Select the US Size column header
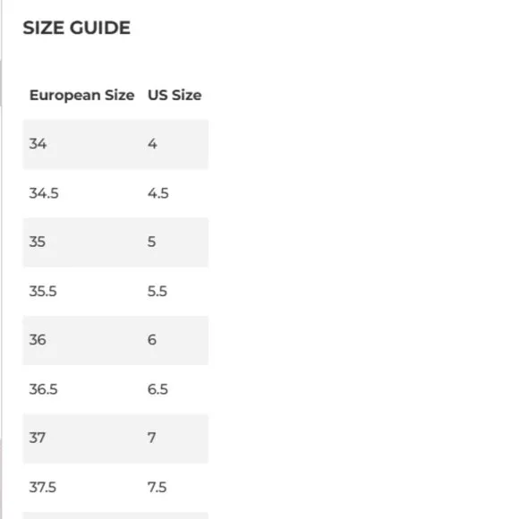This screenshot has height=519, width=519. [174, 96]
